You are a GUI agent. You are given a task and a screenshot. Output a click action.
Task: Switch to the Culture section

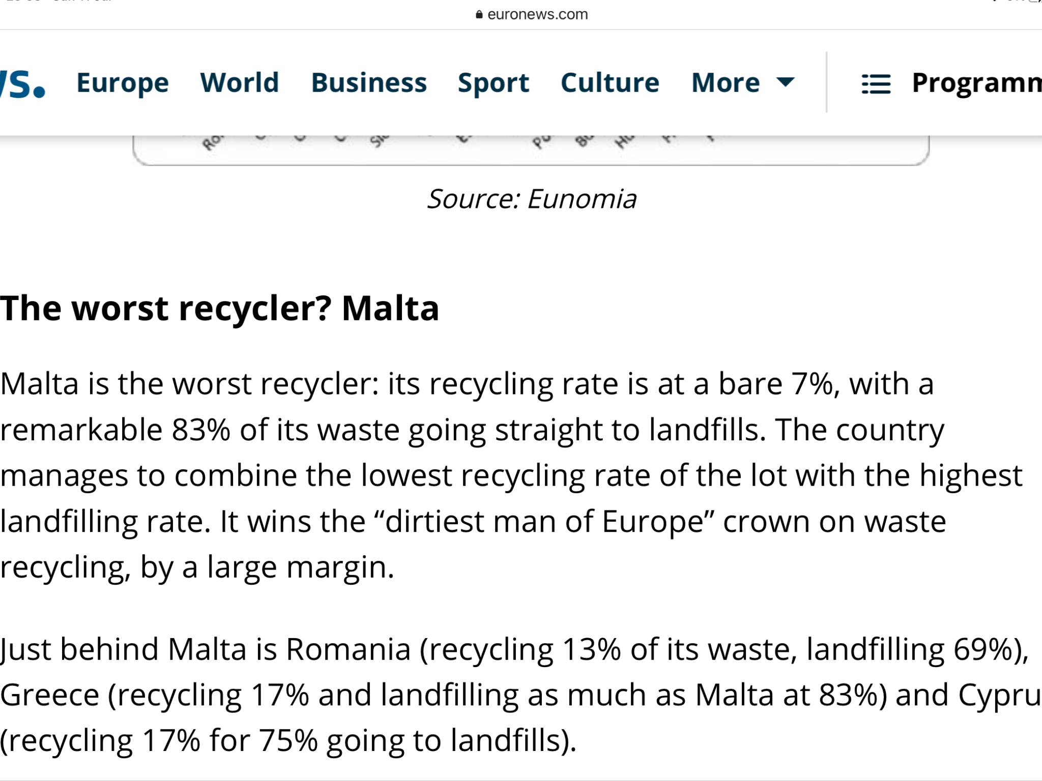coord(610,82)
